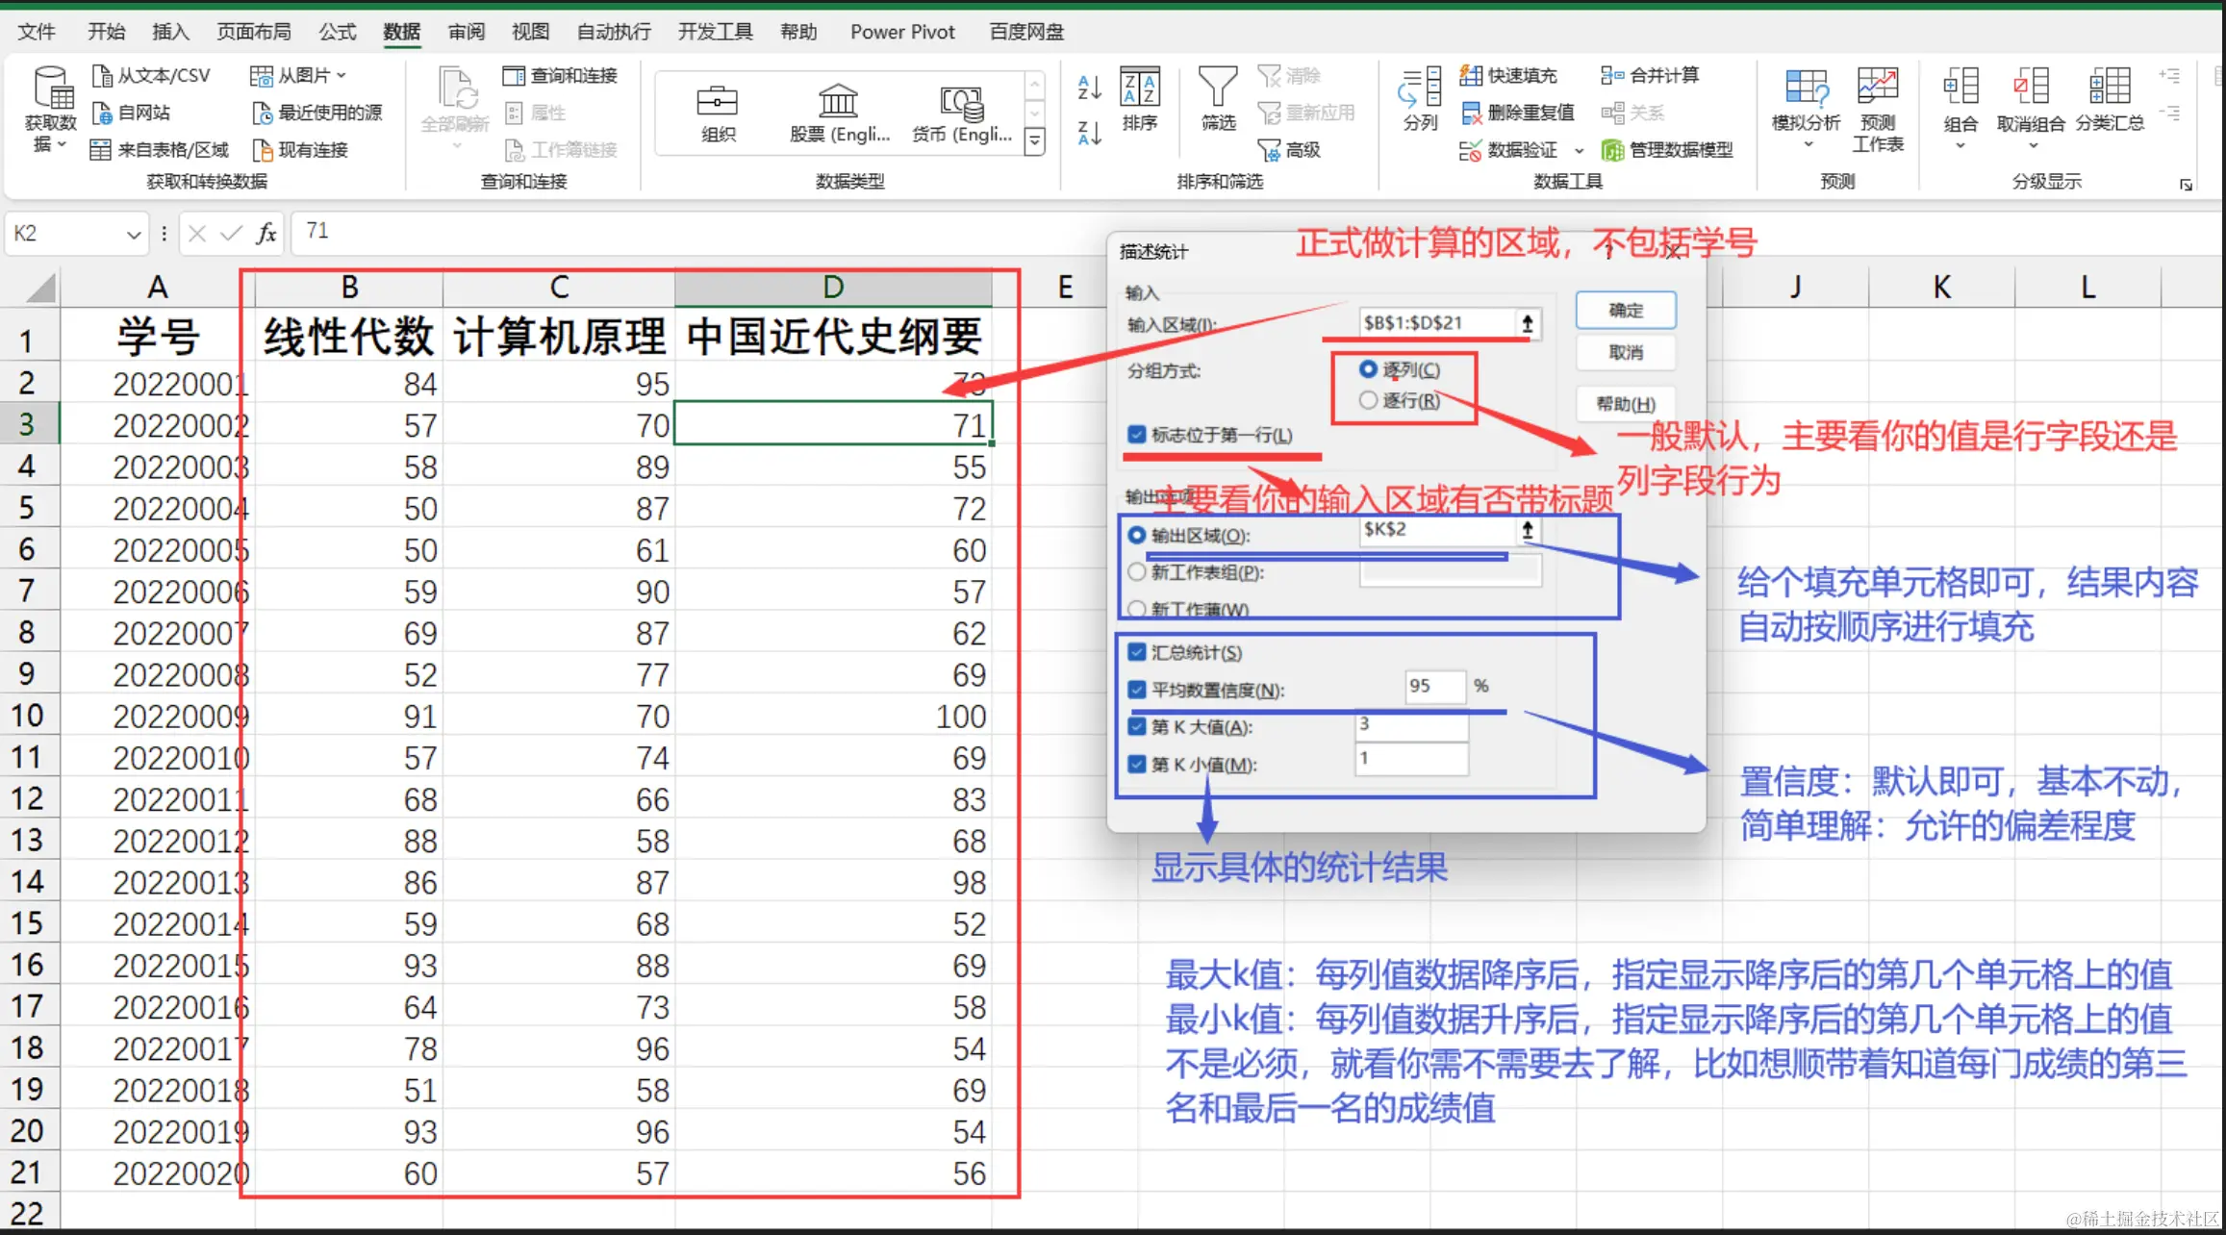2226x1235 pixels.
Task: Expand the Name Box dropdown arrow
Action: [134, 234]
